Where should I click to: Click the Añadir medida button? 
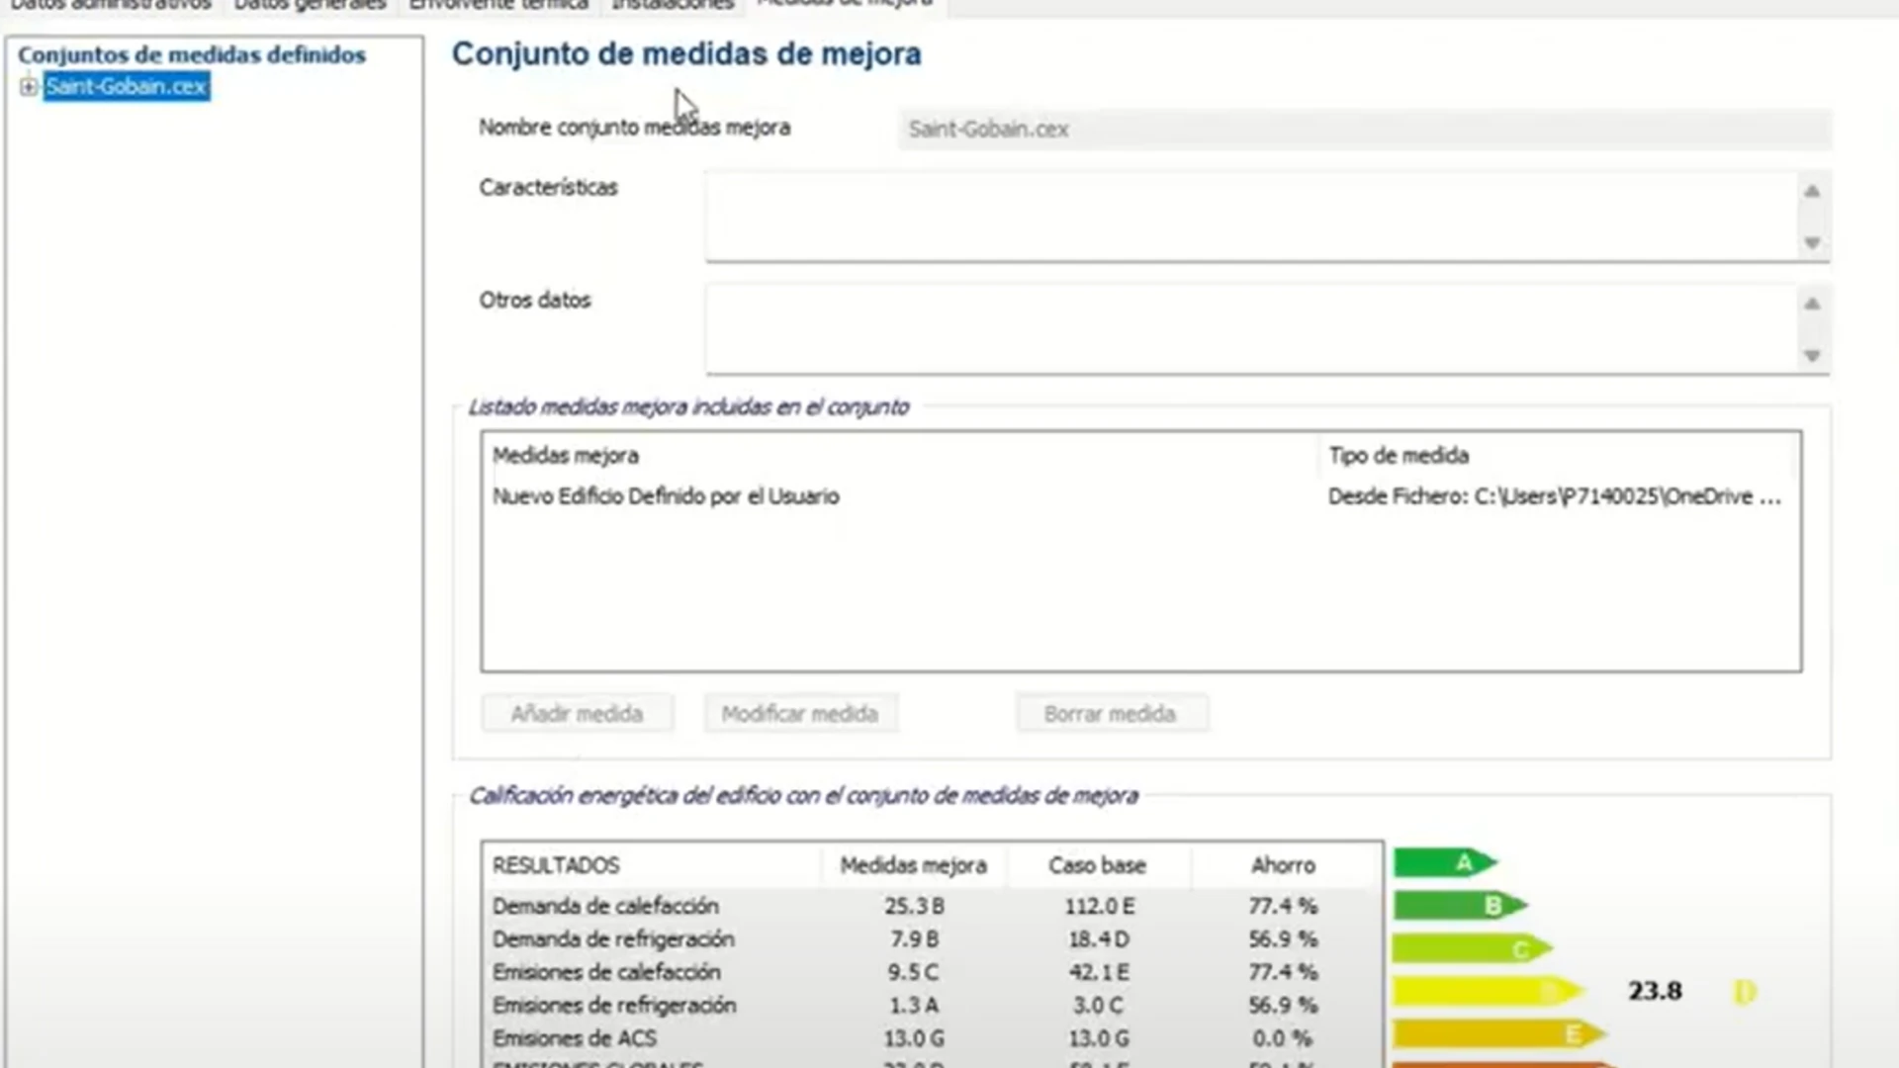click(x=578, y=714)
